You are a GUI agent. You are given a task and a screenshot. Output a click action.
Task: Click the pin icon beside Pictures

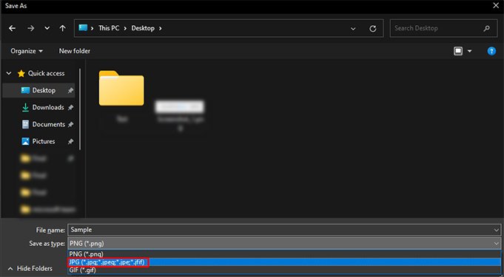pos(70,142)
